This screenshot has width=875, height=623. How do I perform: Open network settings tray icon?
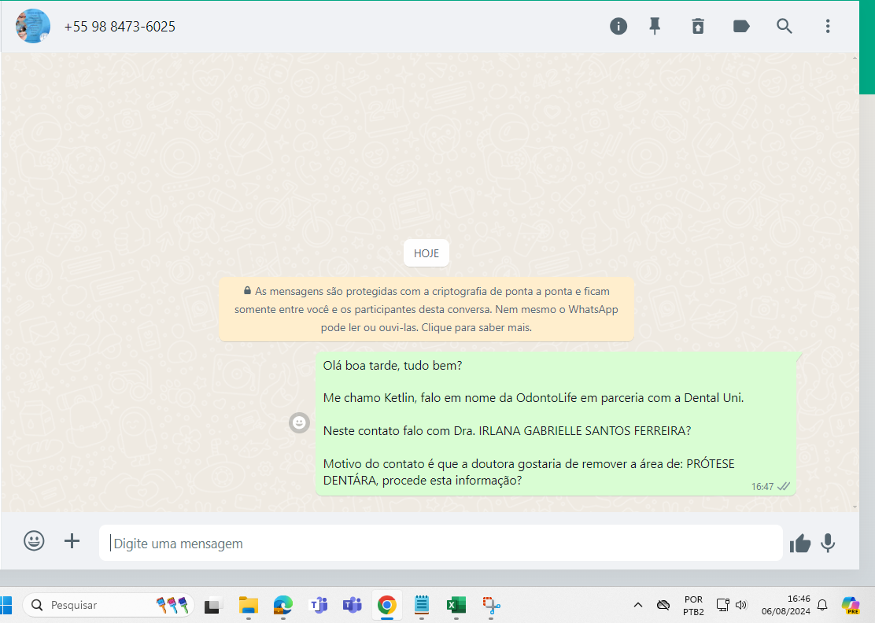[x=723, y=605]
